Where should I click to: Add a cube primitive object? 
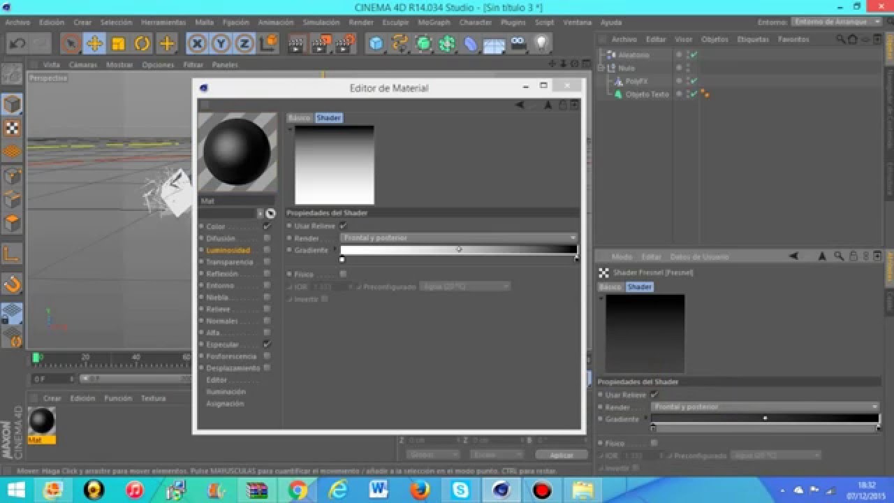click(376, 44)
